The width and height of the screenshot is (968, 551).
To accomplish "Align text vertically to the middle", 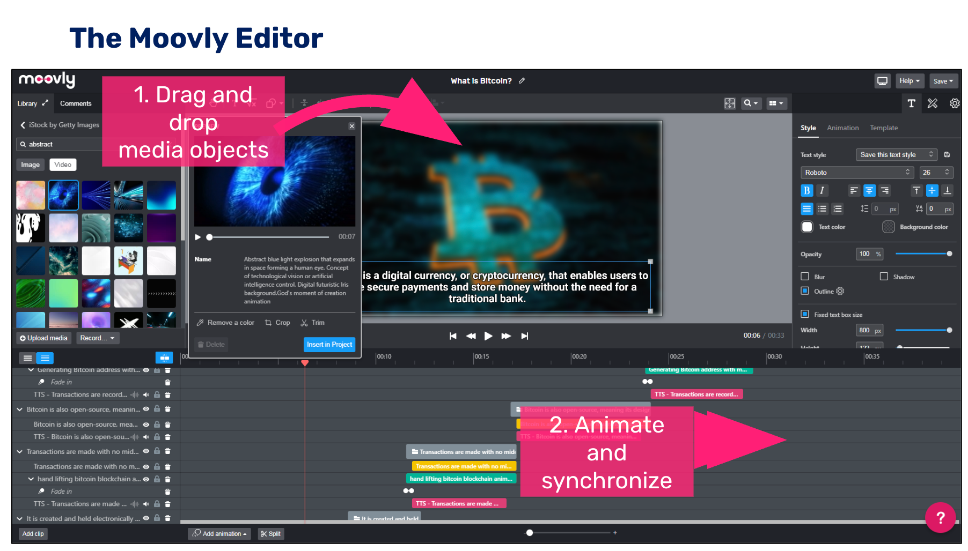I will click(x=932, y=190).
